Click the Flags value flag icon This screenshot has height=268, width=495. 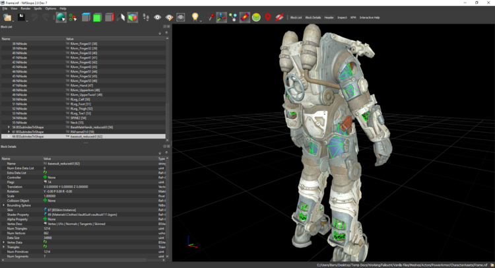45,182
